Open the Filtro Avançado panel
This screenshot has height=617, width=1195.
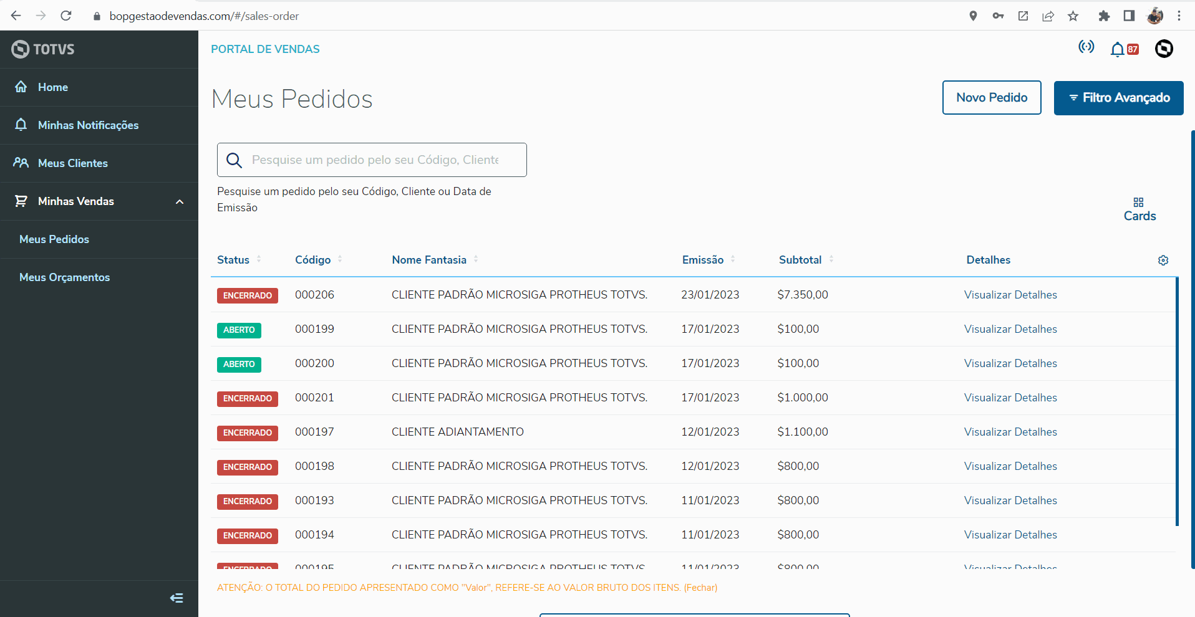pyautogui.click(x=1119, y=98)
